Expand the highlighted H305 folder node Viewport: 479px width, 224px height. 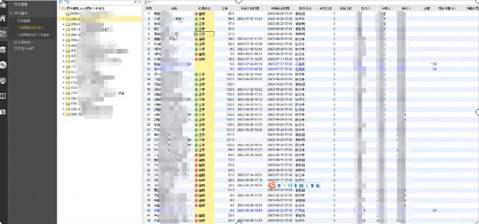63,19
